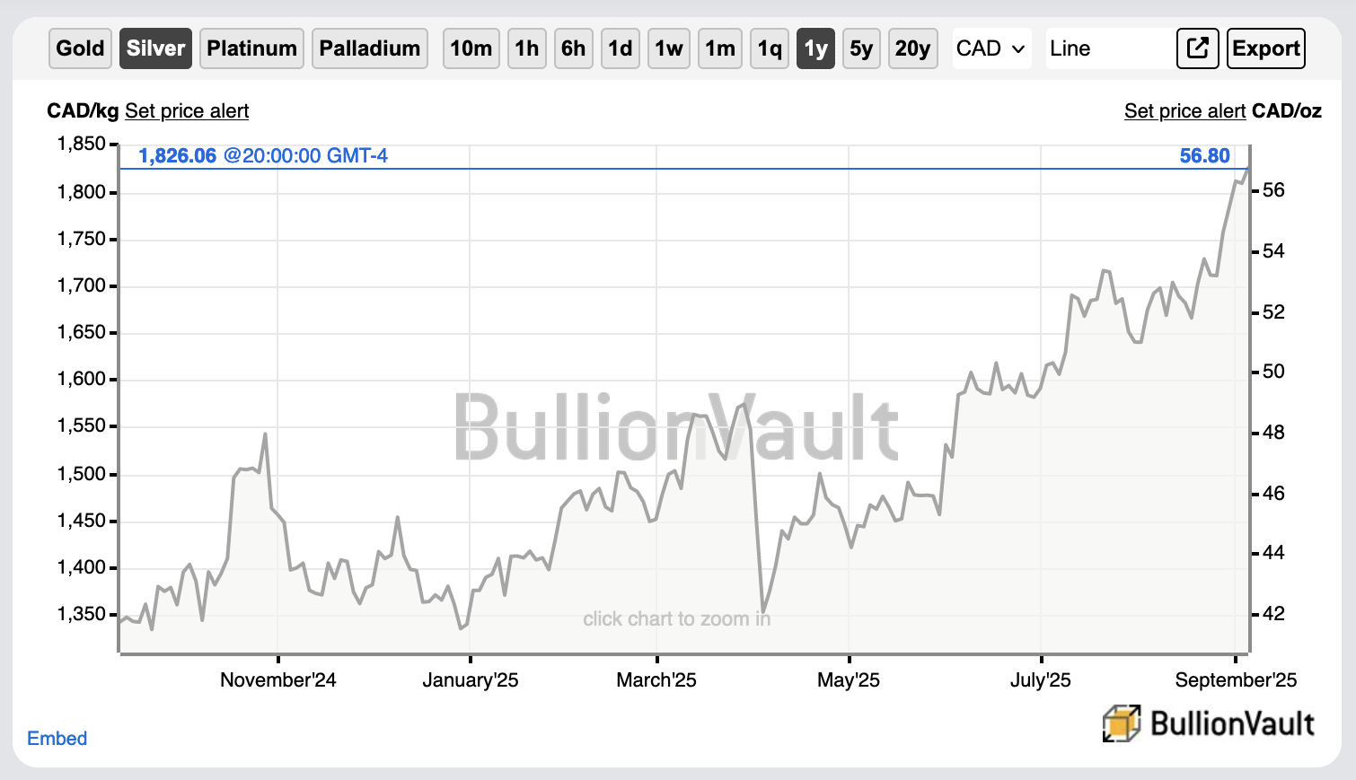
Task: Click the blue current price line
Action: tap(683, 168)
